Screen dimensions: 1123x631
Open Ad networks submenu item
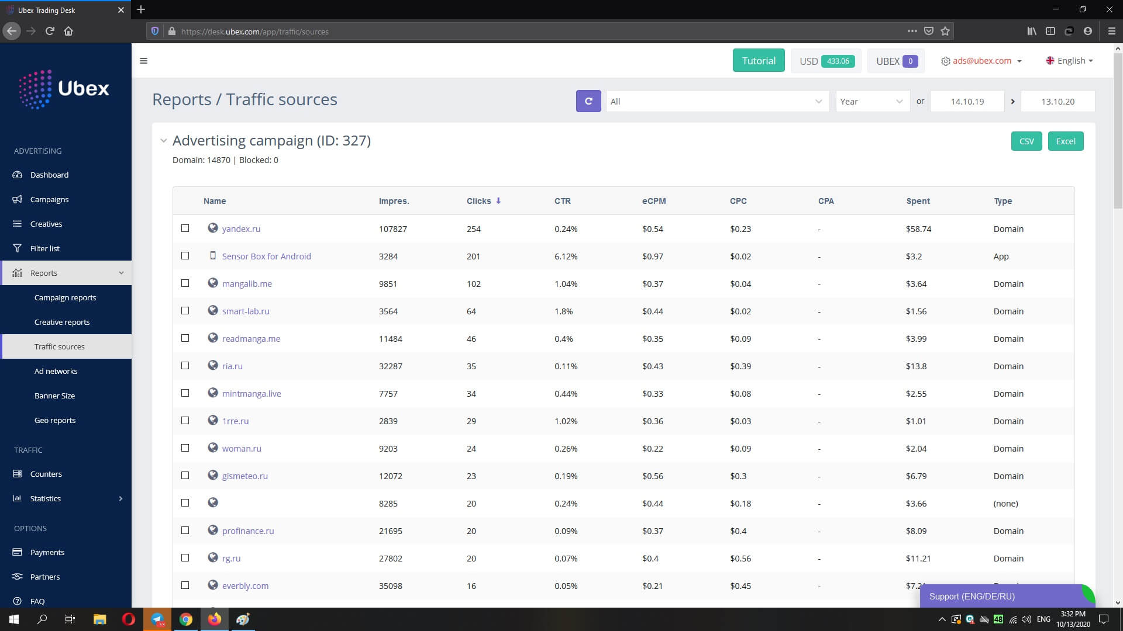coord(56,371)
